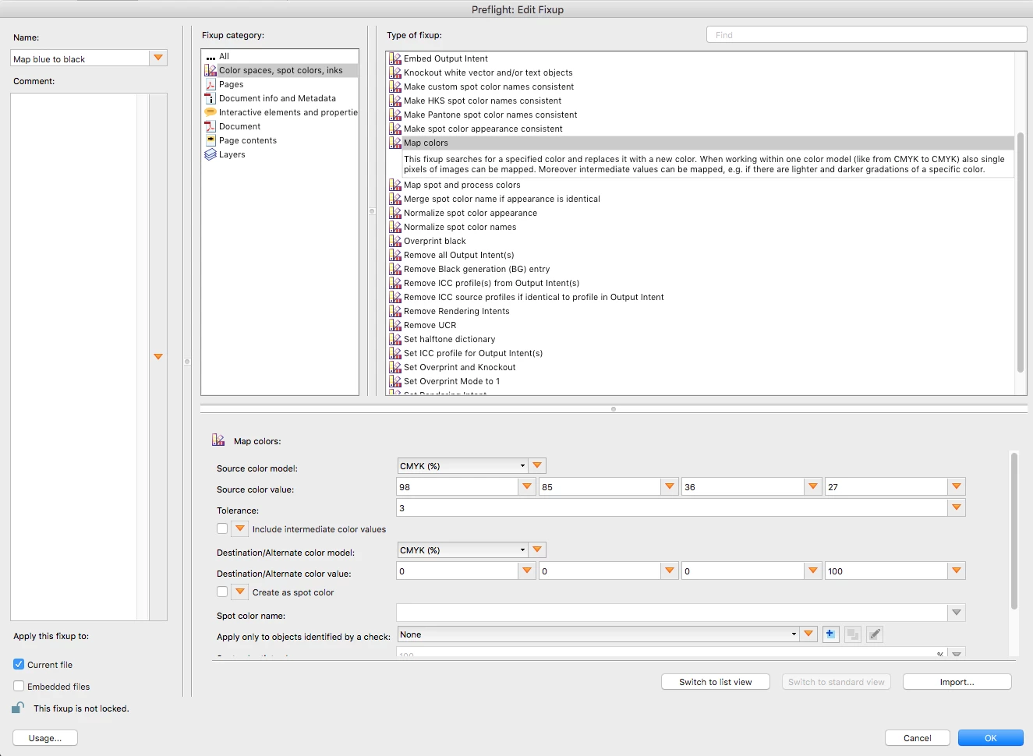This screenshot has width=1033, height=756.
Task: Click the Overprint black fixup icon
Action: click(x=395, y=241)
